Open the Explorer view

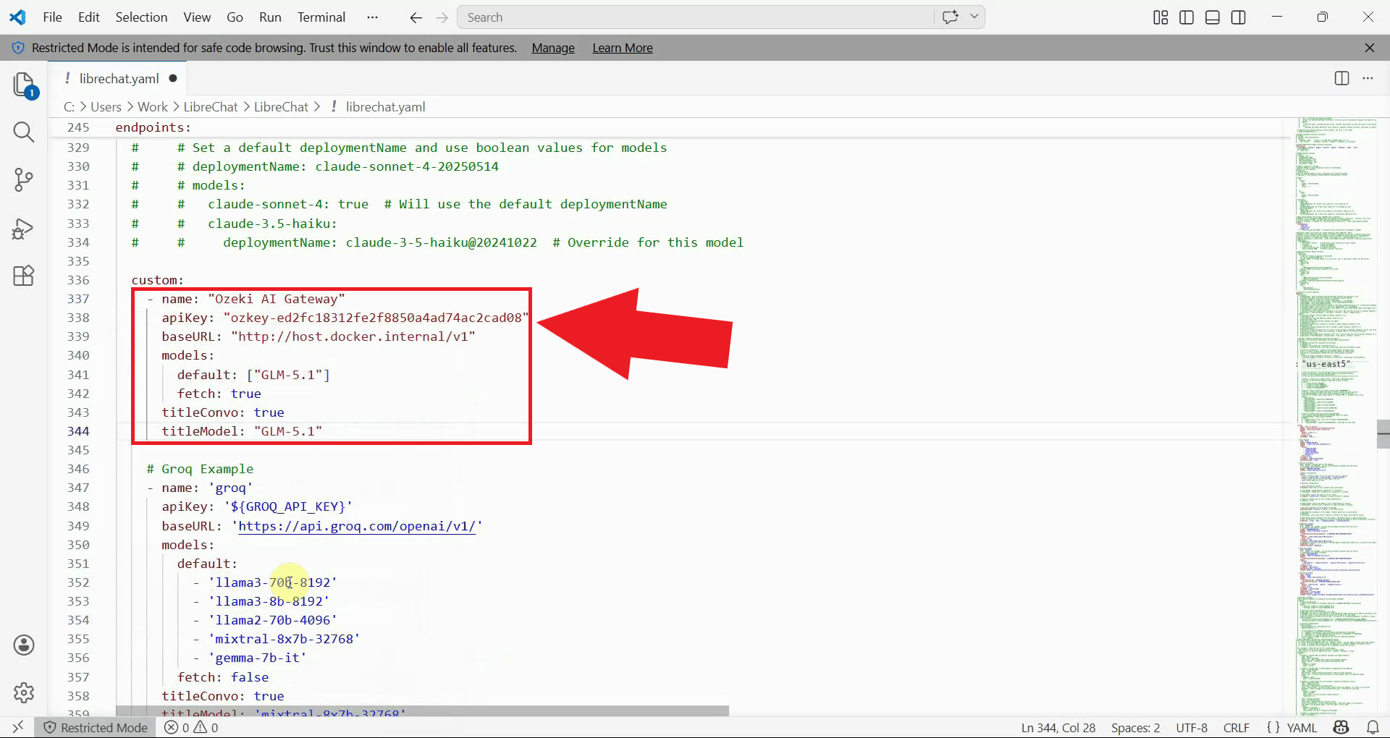(x=24, y=85)
